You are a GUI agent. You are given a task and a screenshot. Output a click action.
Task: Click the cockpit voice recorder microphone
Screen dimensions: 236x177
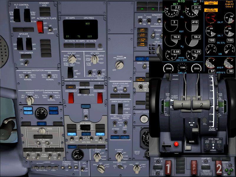pos(144,119)
